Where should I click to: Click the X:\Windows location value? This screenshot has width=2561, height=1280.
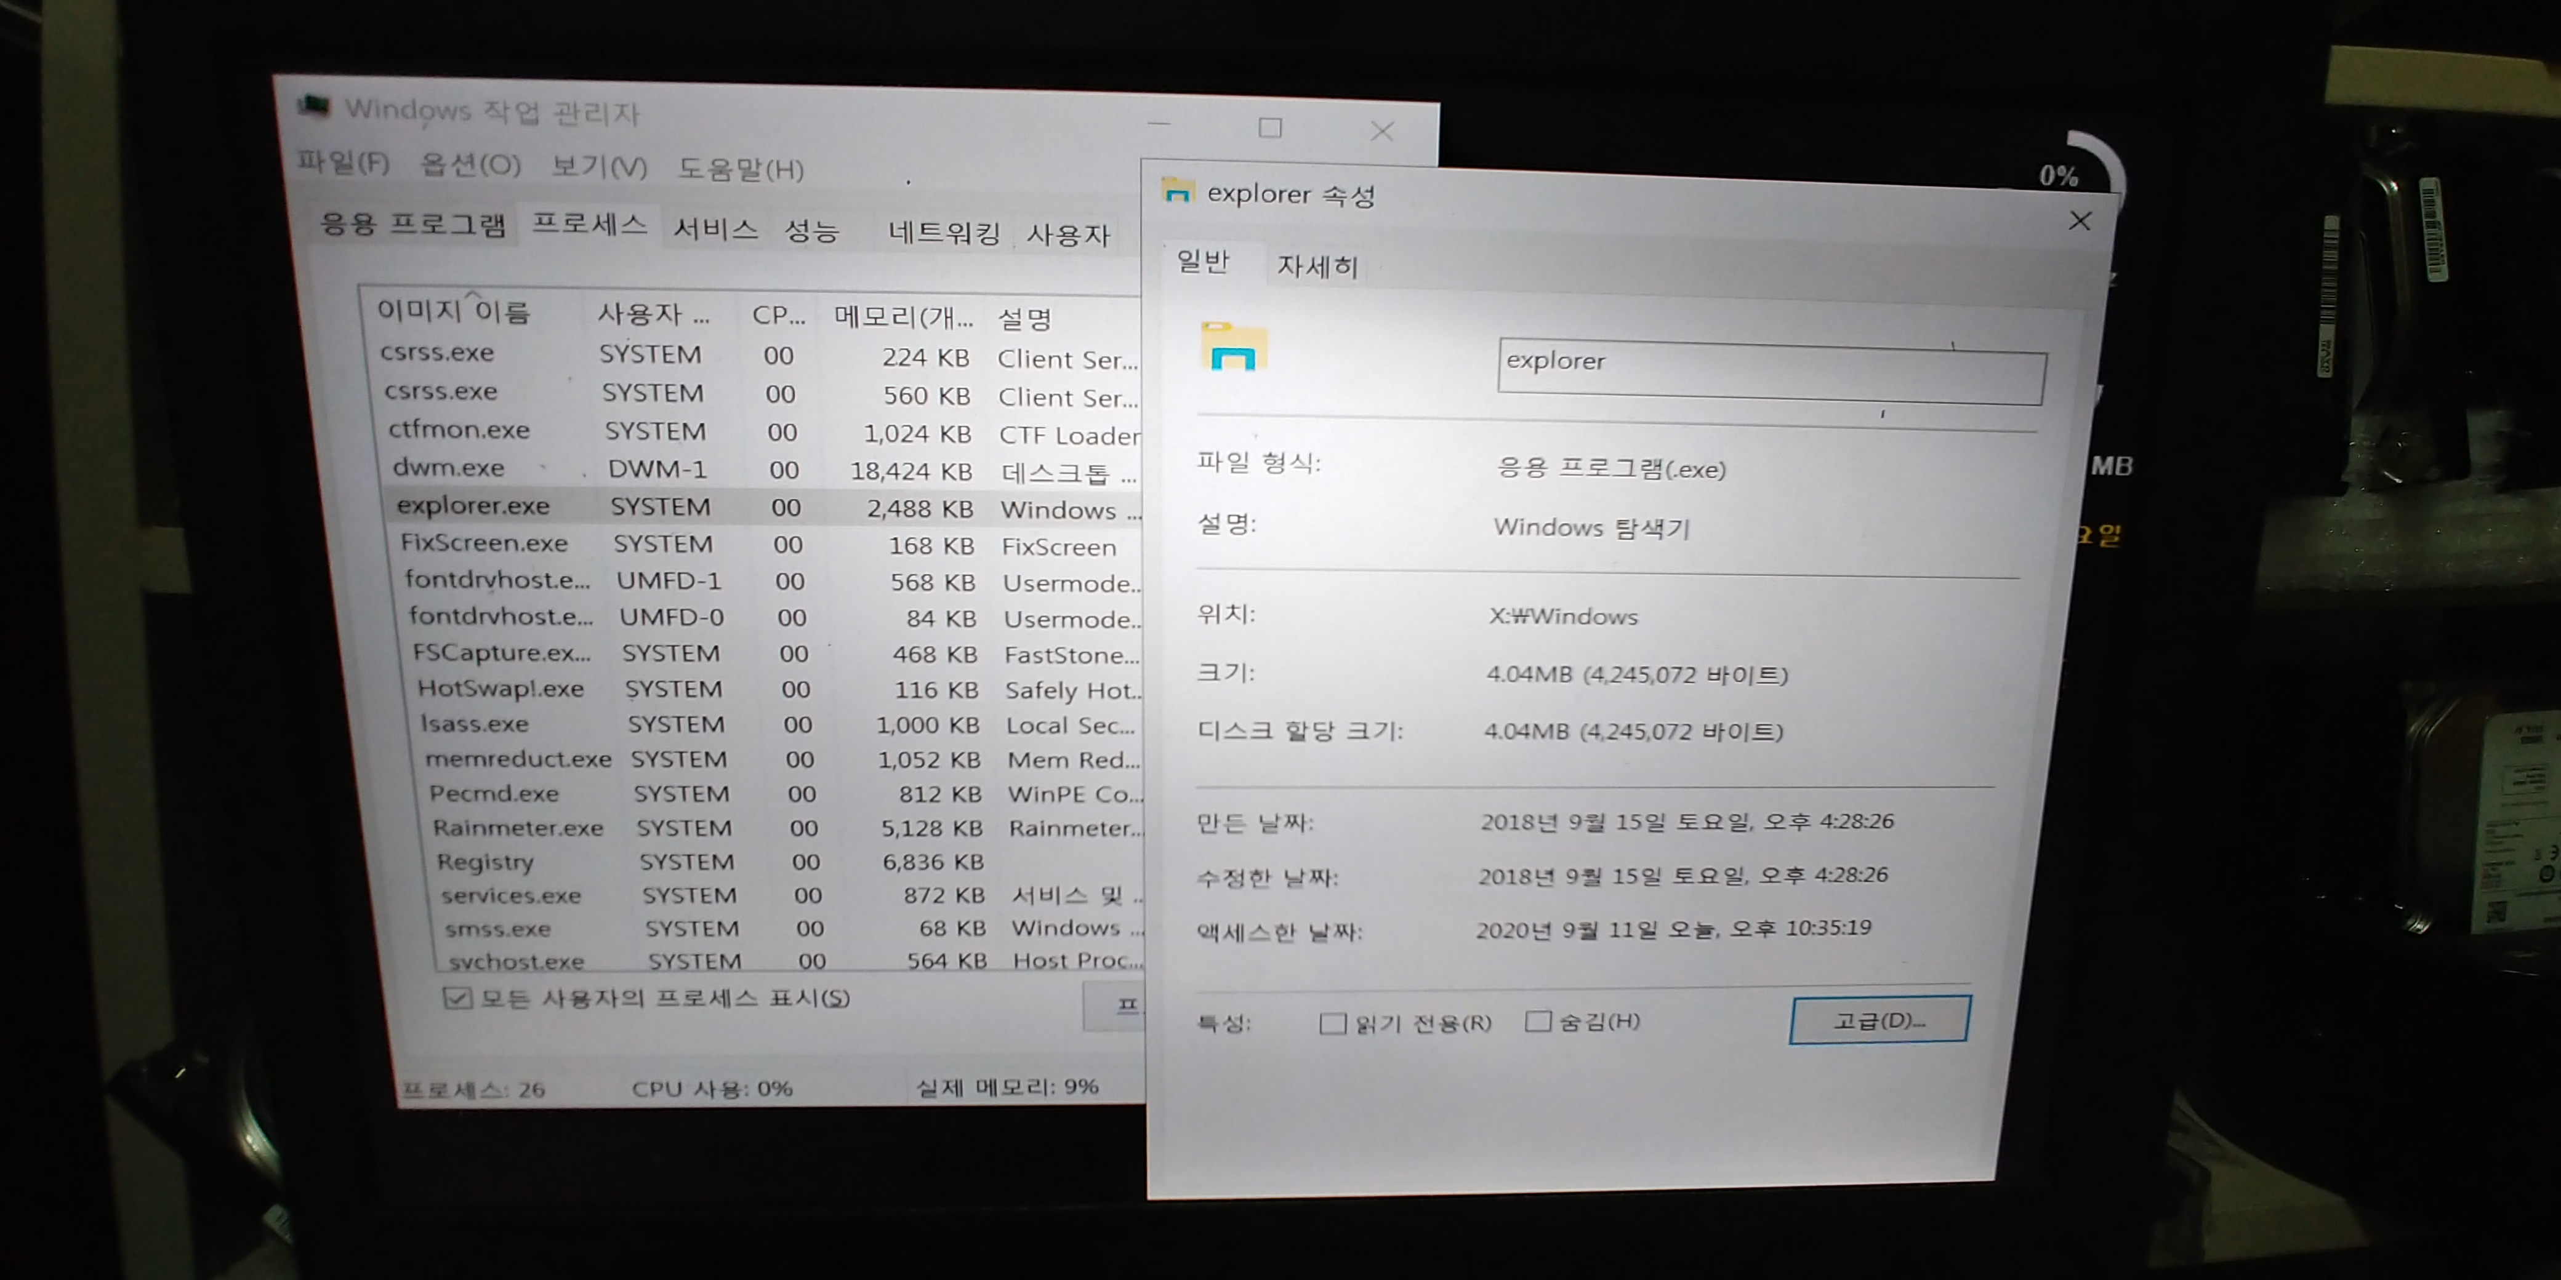pos(1563,616)
